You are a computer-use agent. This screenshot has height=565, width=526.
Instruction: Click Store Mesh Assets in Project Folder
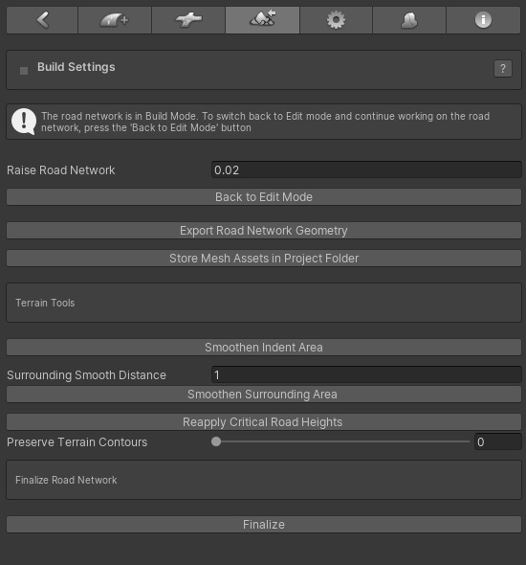click(264, 259)
